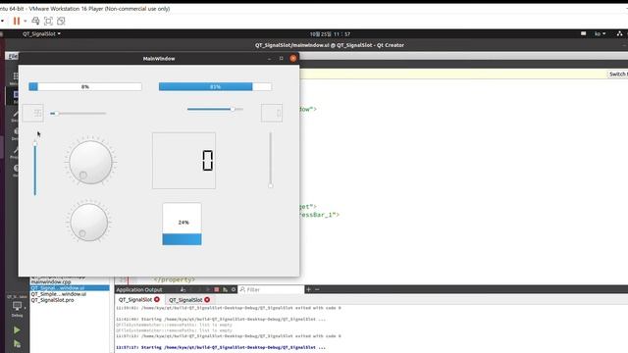628x353 pixels.
Task: Click the Projects mode icon in sidebar
Action: [15, 152]
